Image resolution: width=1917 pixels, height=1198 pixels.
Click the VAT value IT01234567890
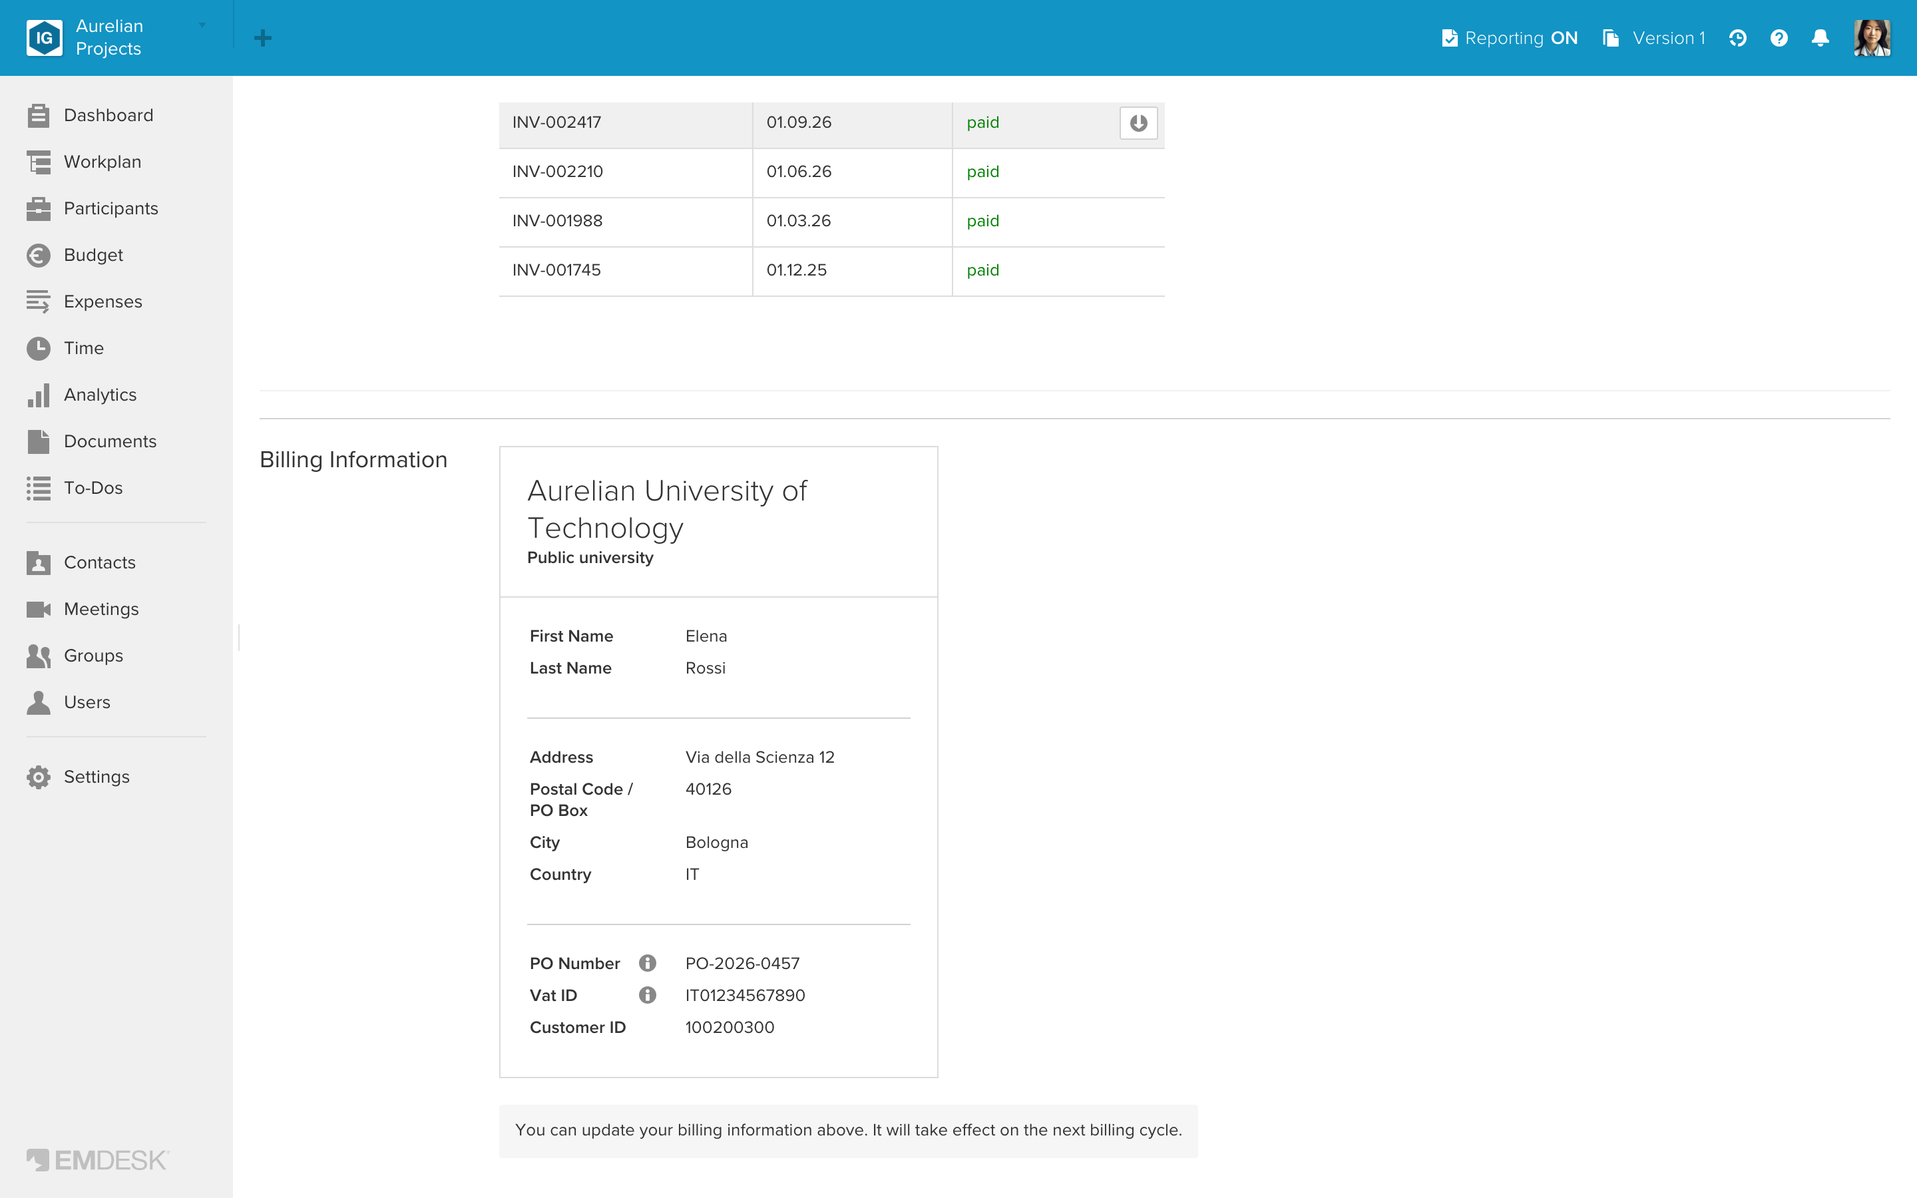[x=745, y=995]
